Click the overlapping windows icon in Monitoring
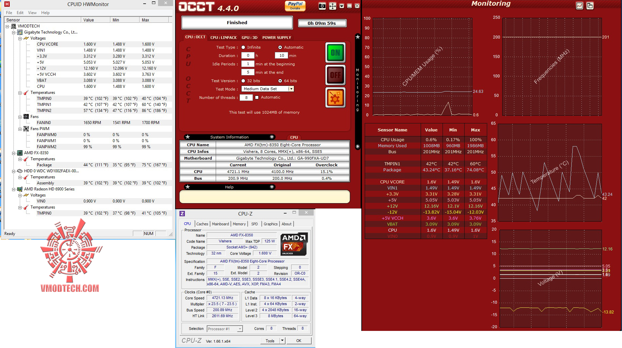 click(x=590, y=6)
